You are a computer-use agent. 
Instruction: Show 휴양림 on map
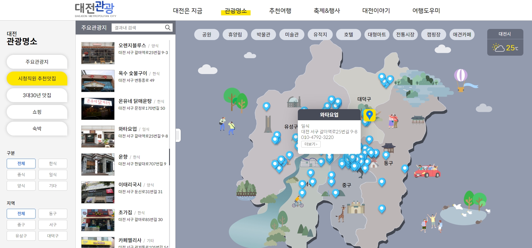click(x=235, y=35)
